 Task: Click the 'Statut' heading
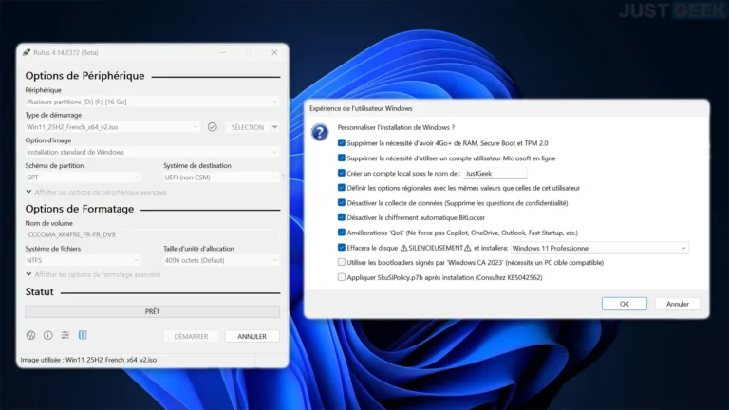point(40,292)
